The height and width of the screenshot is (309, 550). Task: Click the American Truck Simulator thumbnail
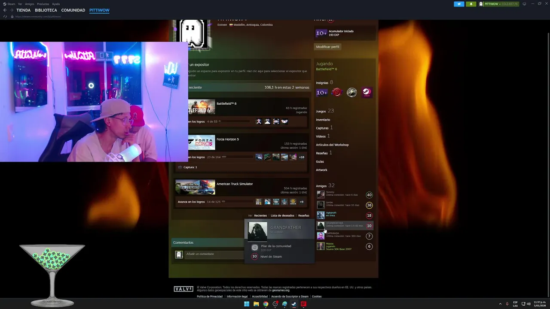coord(195,187)
